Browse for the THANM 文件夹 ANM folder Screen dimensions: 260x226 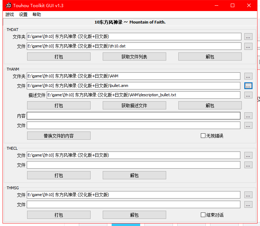pyautogui.click(x=248, y=76)
